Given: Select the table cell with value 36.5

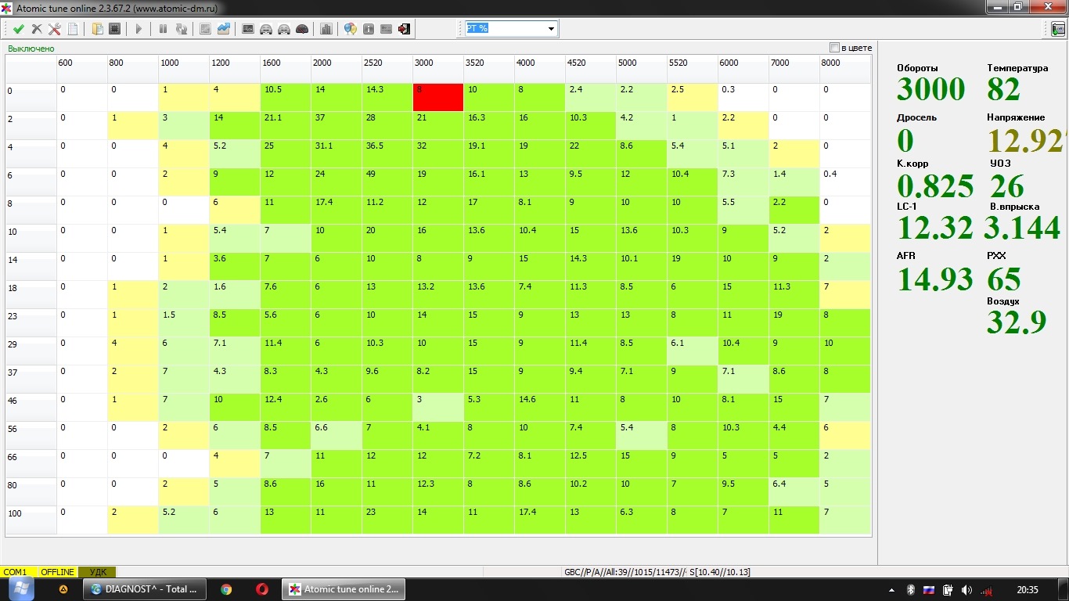Looking at the screenshot, I should [387, 153].
